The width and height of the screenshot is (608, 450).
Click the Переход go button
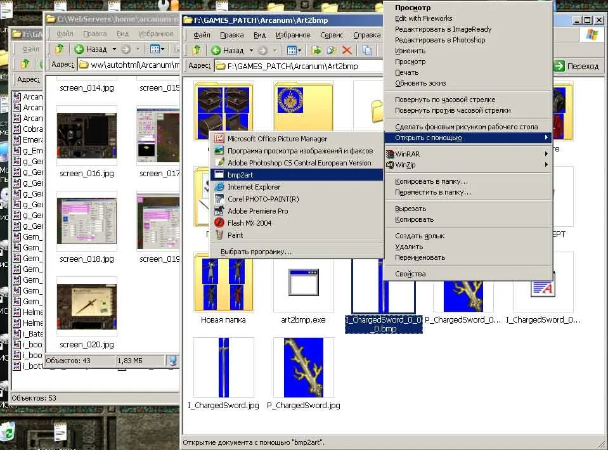(576, 66)
